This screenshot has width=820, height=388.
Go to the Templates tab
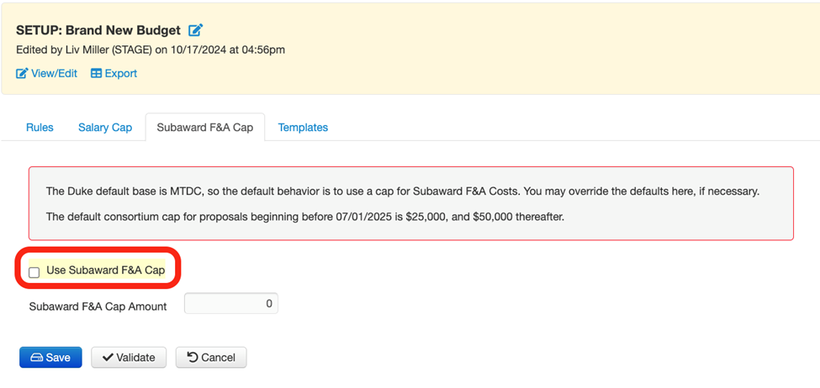coord(303,128)
